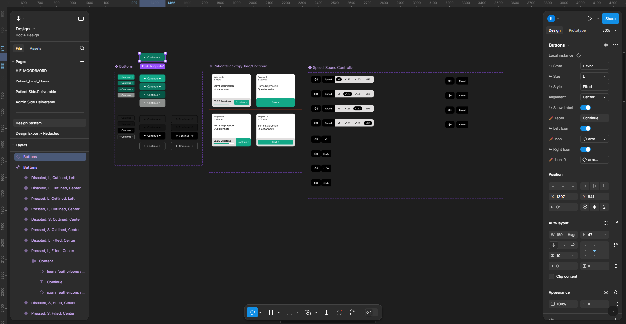Image resolution: width=626 pixels, height=324 pixels.
Task: Click the 100% opacity control under Appearance
Action: (563, 304)
